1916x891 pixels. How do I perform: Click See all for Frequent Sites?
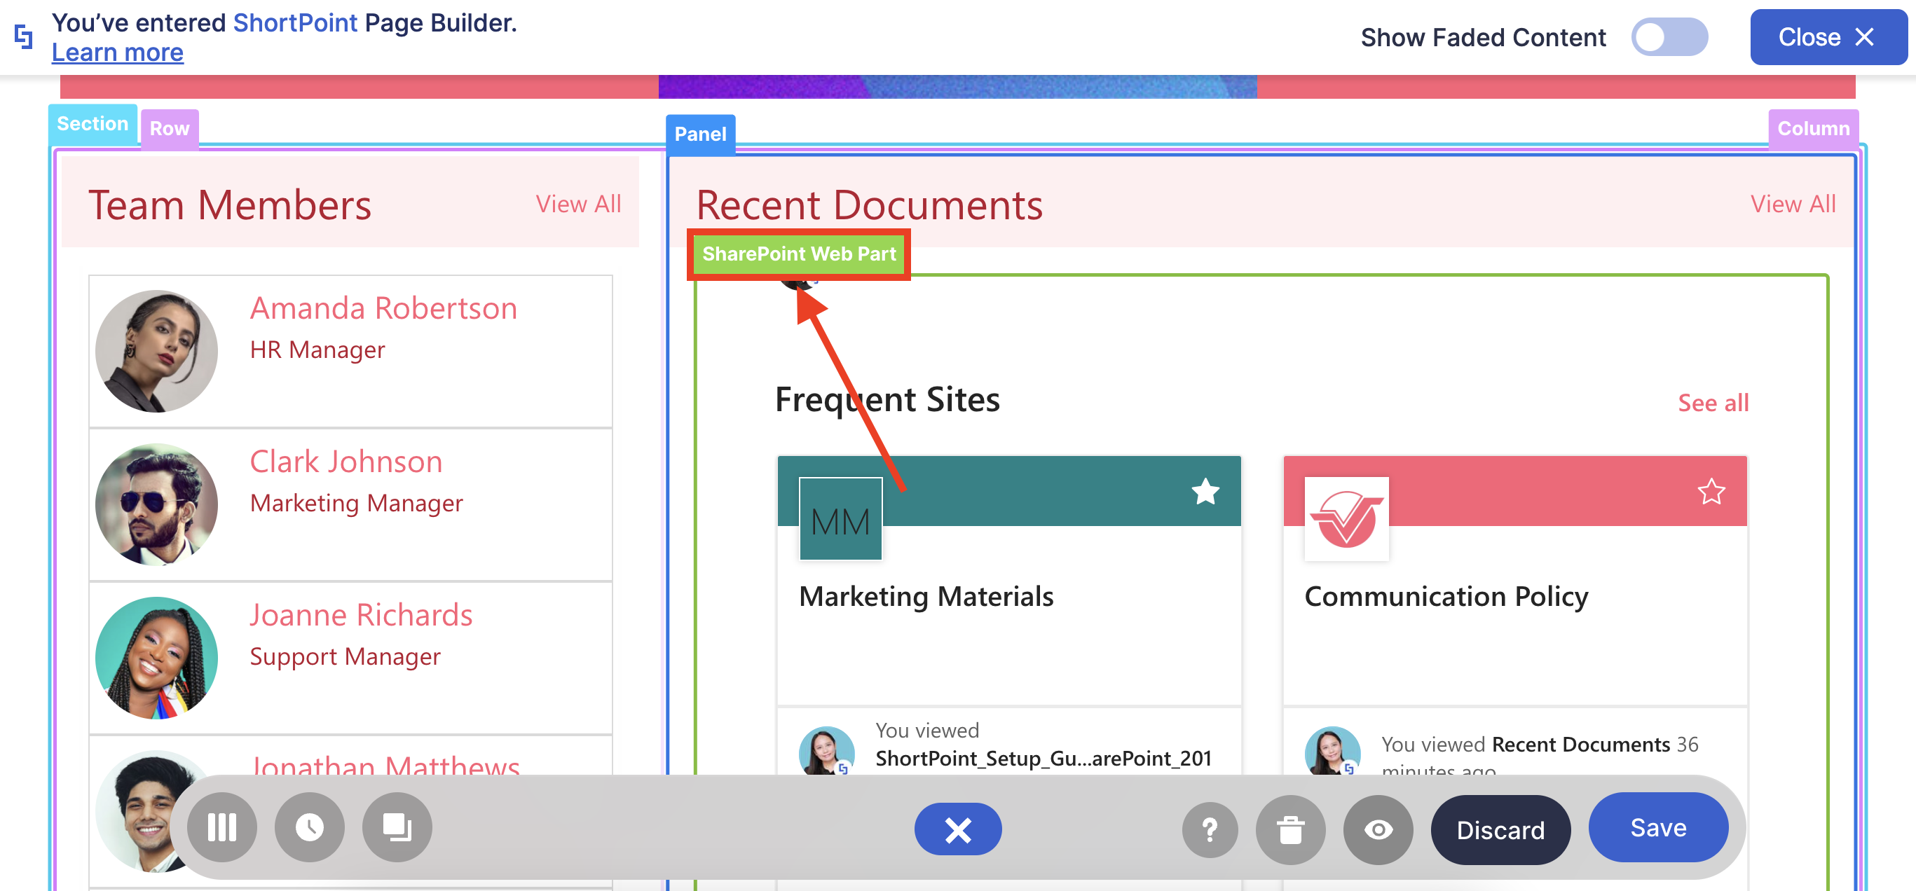(1712, 403)
